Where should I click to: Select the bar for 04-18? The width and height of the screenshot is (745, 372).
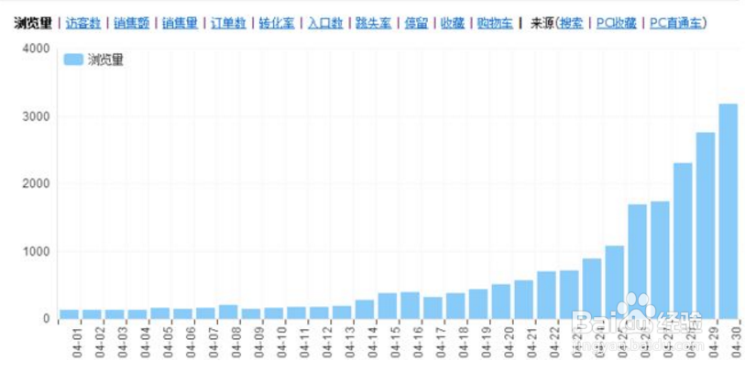(455, 305)
